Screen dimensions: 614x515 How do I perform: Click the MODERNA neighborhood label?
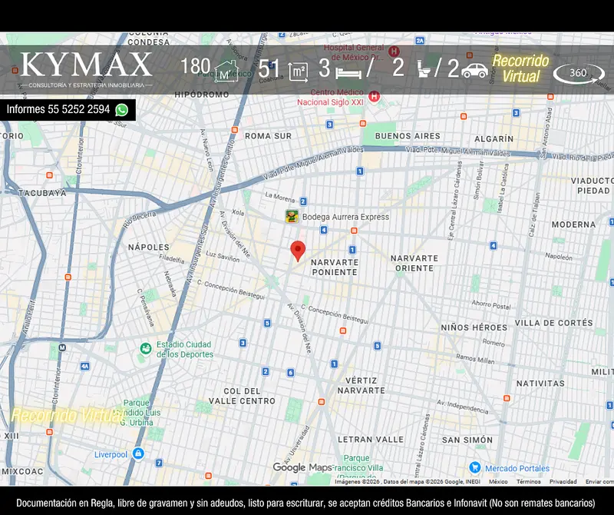click(573, 224)
